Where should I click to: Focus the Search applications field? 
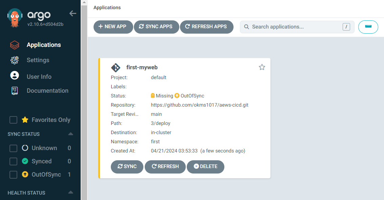[297, 27]
